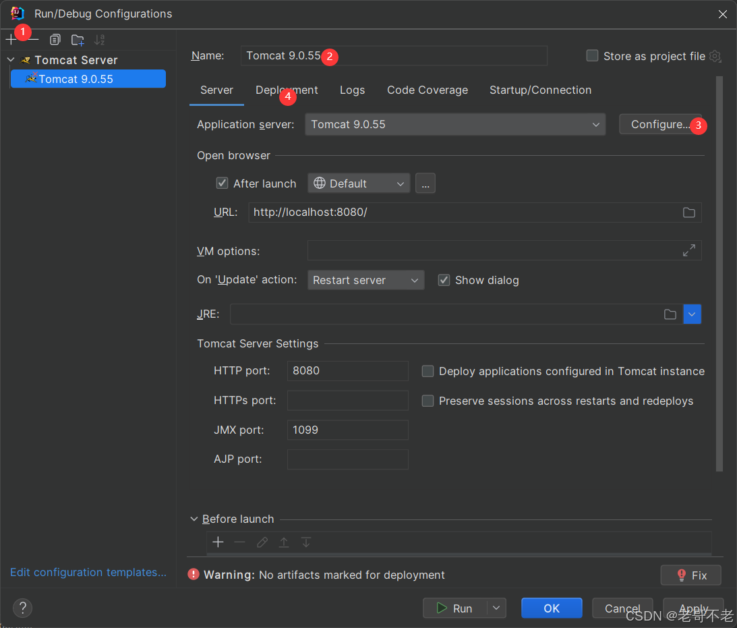
Task: Collapse the Tomcat Server tree node
Action: [11, 60]
